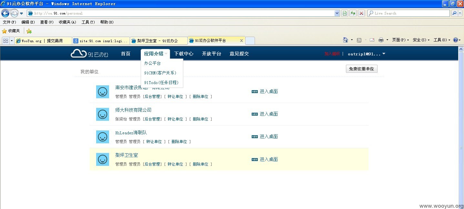Open the tab list dropdown arrow
Screen dimensions: 464x209
[x=12, y=41]
